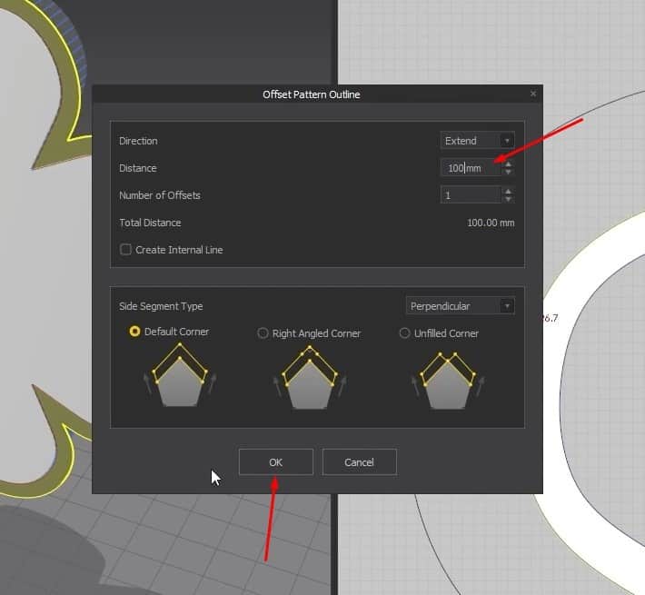Decrease Distance with the down stepper arrow
The width and height of the screenshot is (645, 595).
pos(509,173)
